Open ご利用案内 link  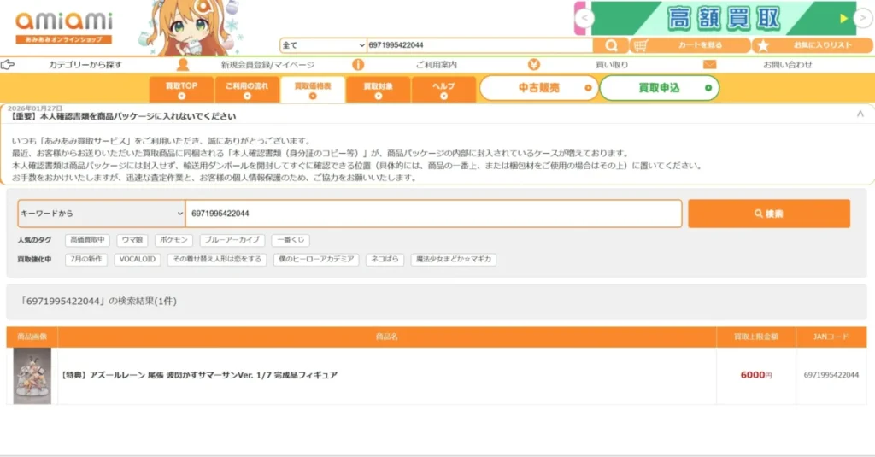coord(436,65)
